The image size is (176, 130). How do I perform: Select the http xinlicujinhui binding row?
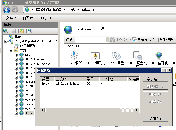[90, 83]
